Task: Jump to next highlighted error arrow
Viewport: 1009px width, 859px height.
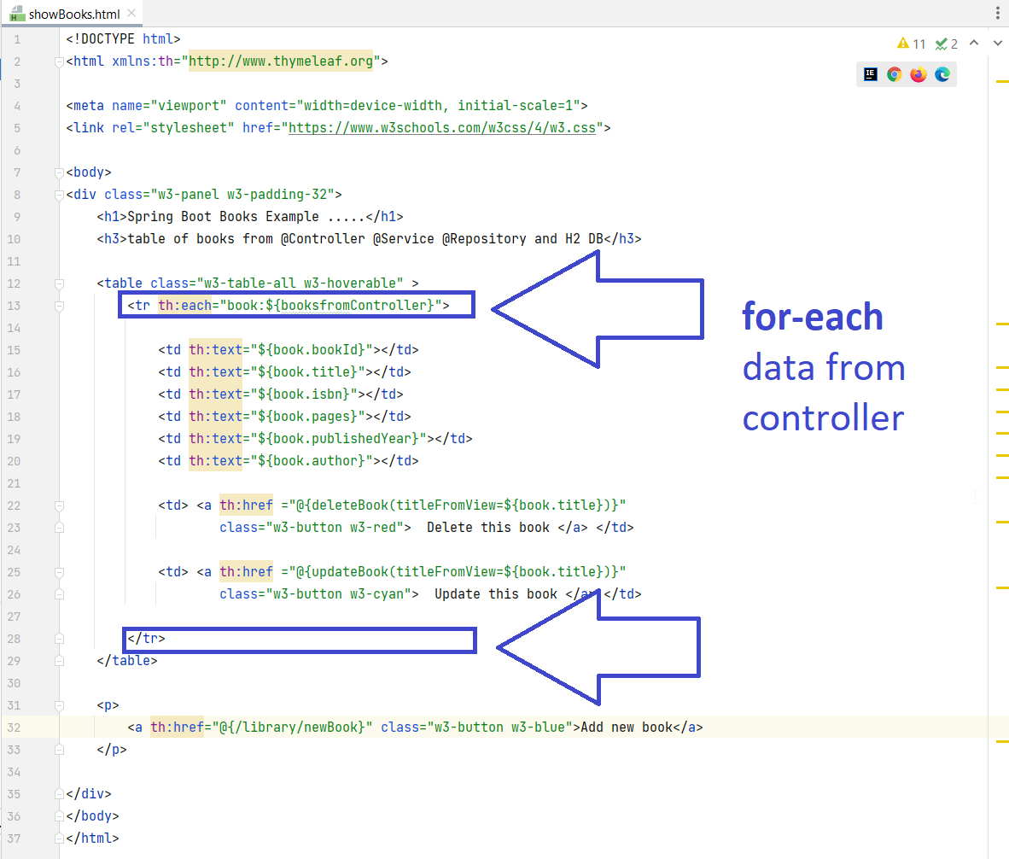Action: [x=997, y=43]
